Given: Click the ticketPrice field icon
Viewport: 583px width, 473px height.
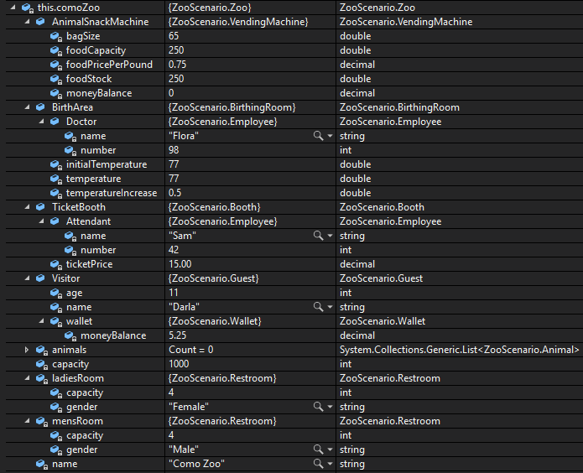Looking at the screenshot, I should point(56,264).
